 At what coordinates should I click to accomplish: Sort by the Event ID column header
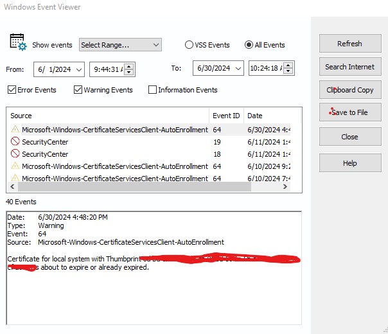(226, 116)
